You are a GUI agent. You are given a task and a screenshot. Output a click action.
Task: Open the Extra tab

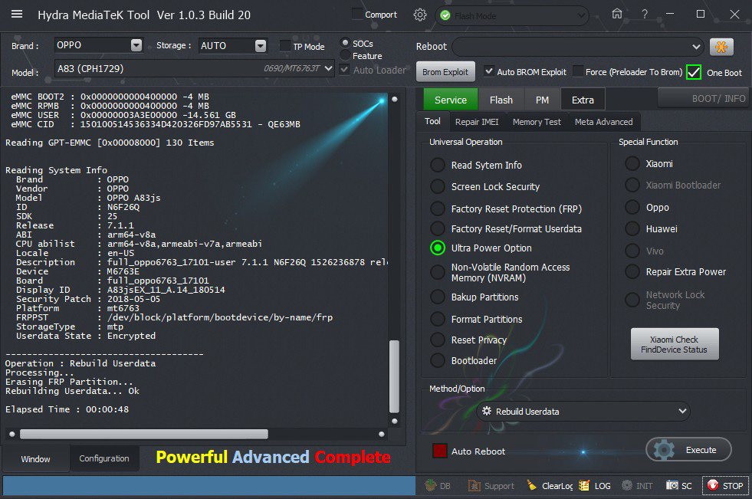click(x=583, y=100)
